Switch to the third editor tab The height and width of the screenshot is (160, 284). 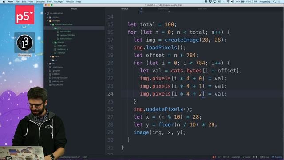click(x=202, y=9)
